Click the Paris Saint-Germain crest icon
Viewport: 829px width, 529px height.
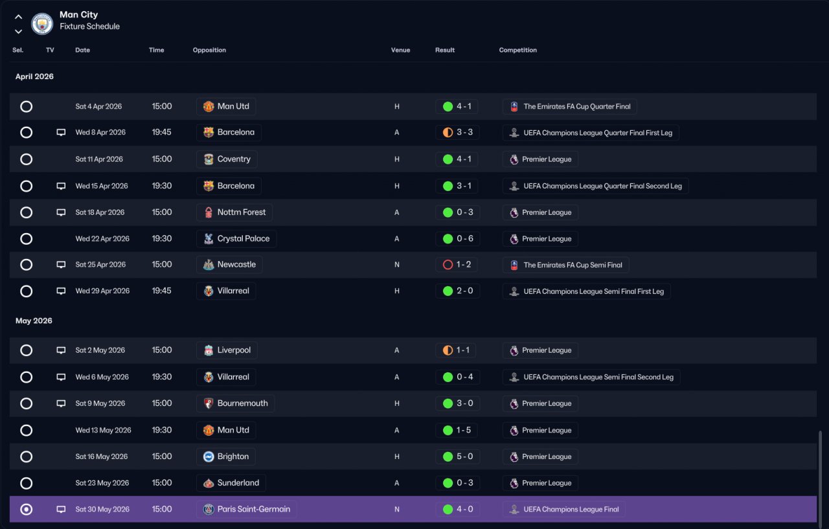[209, 509]
